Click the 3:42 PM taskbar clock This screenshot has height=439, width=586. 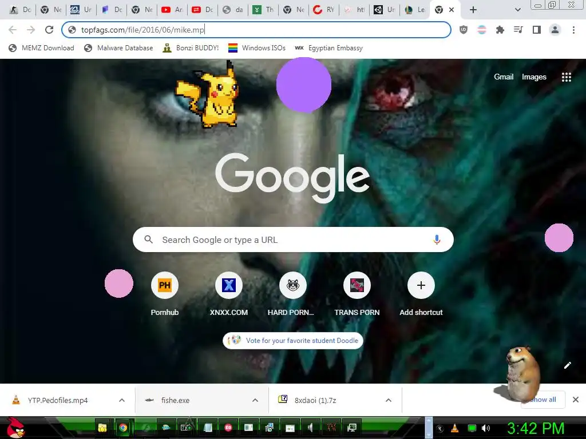pos(536,428)
